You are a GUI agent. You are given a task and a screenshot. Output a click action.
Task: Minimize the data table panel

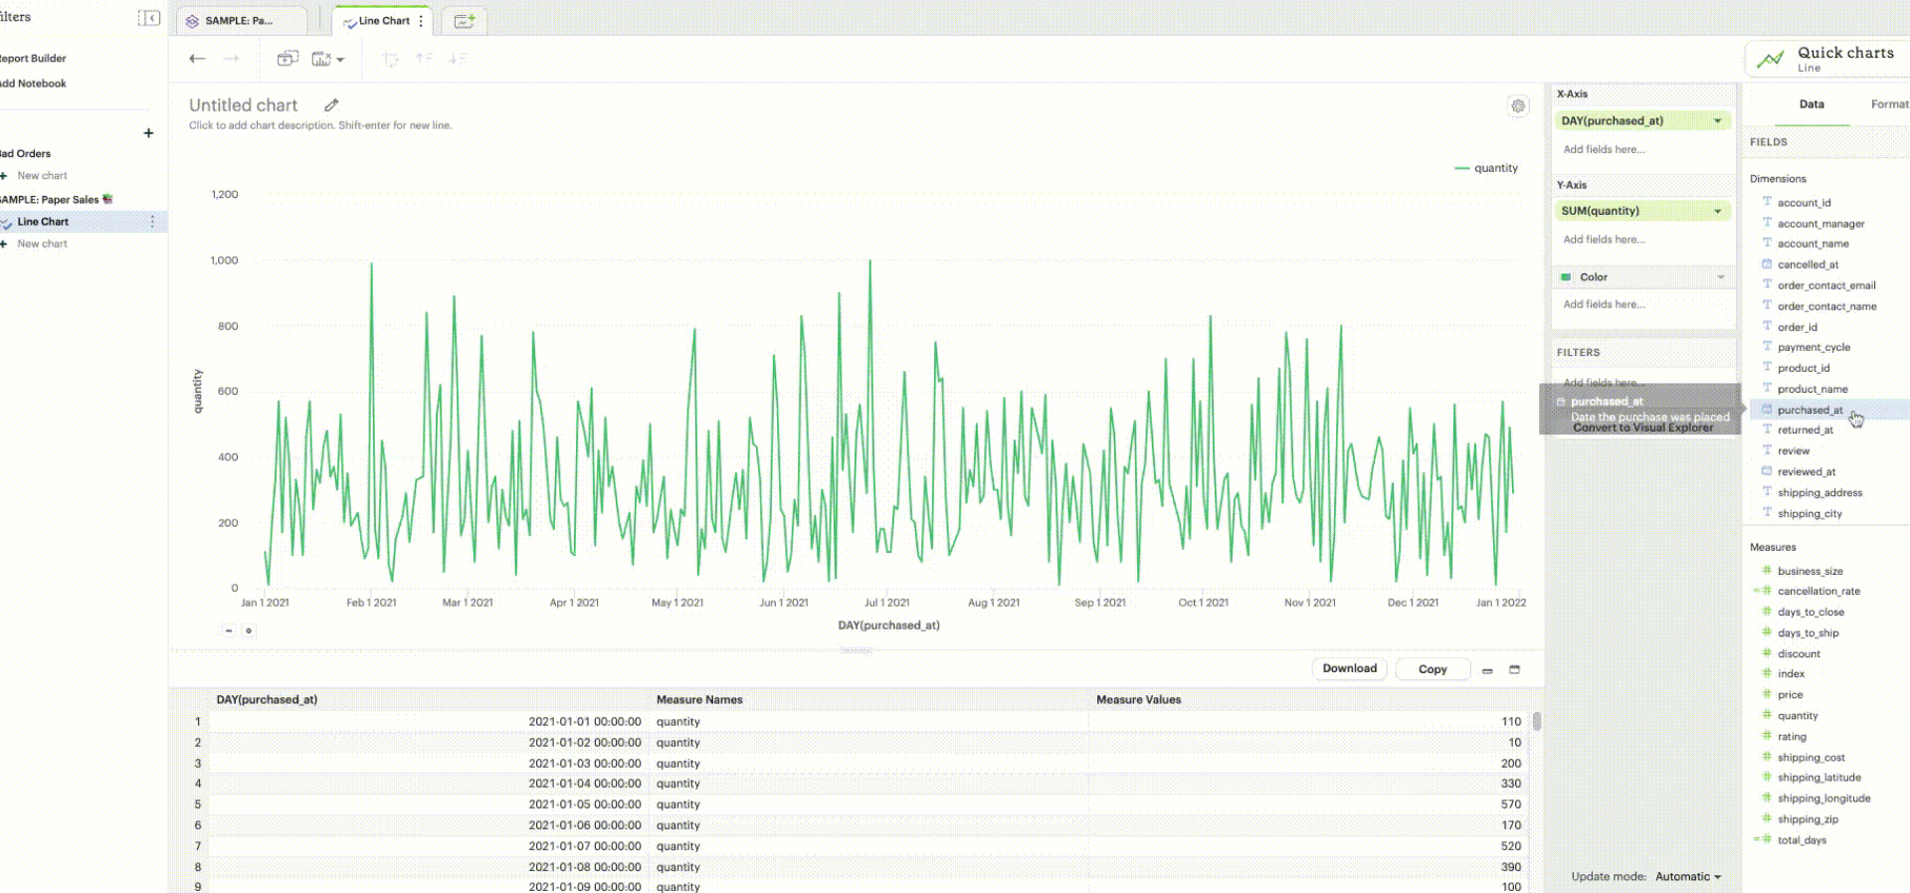(x=1487, y=670)
